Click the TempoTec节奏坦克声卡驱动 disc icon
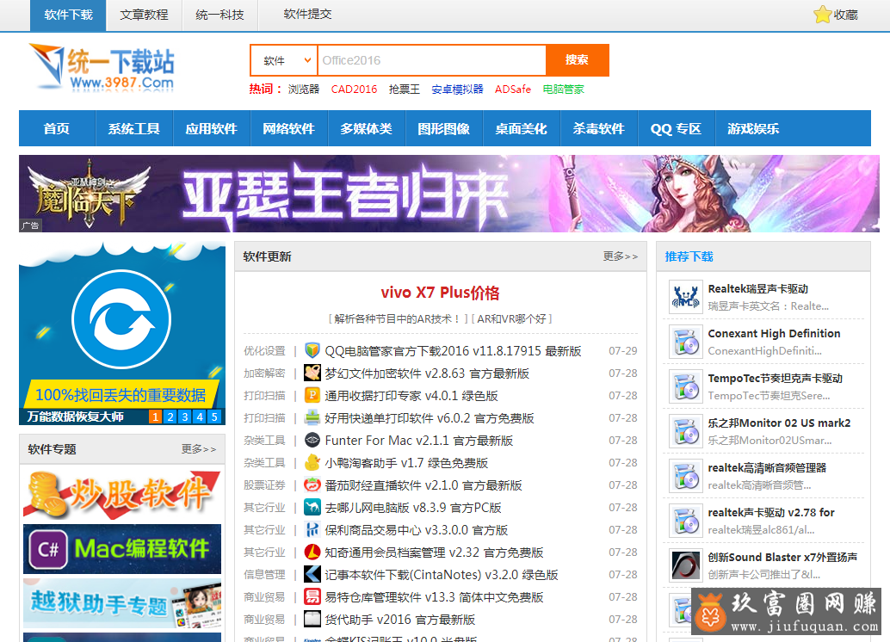This screenshot has height=642, width=890. tap(686, 386)
